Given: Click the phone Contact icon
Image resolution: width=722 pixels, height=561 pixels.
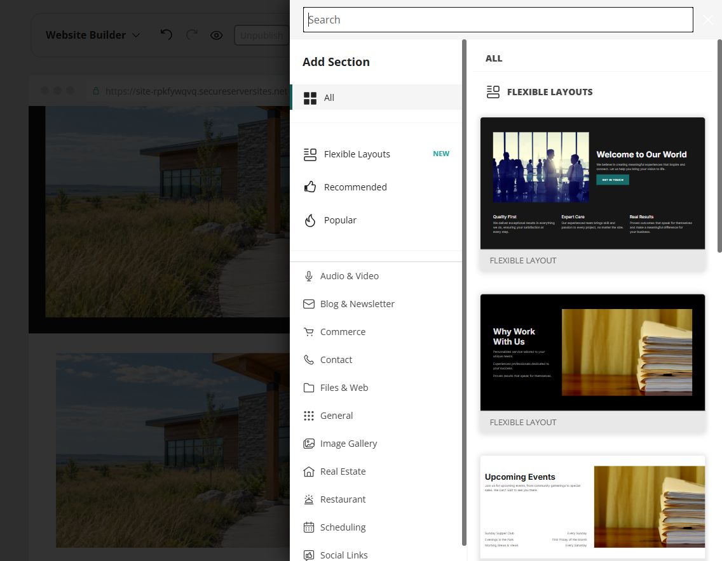Looking at the screenshot, I should coord(308,360).
